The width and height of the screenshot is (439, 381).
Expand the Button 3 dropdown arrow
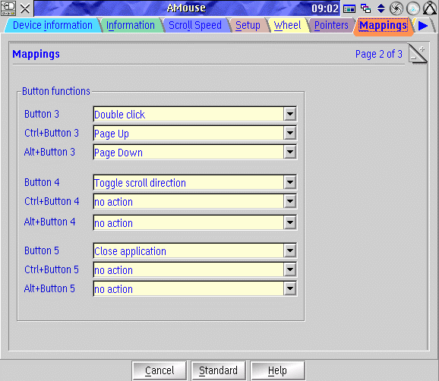290,114
